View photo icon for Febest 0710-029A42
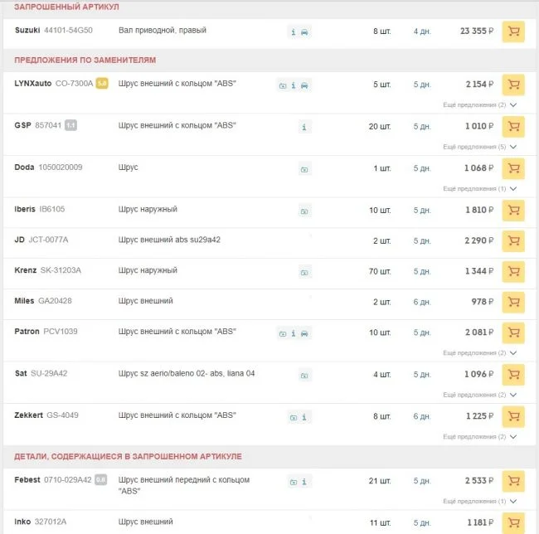The height and width of the screenshot is (534, 539). pyautogui.click(x=294, y=481)
